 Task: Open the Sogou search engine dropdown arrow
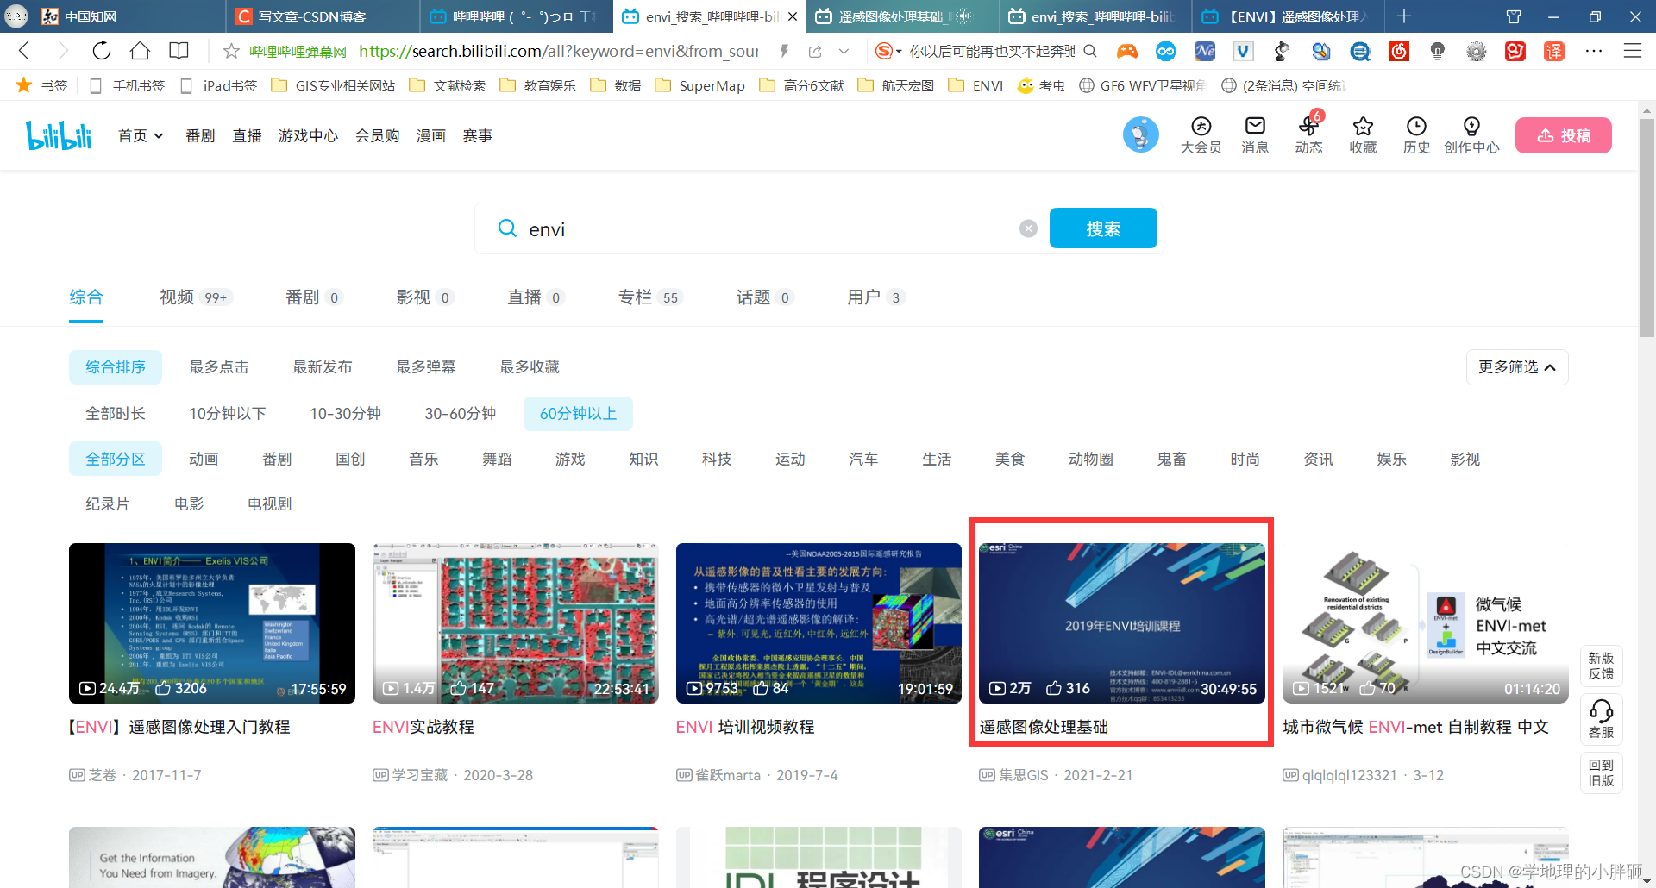899,53
